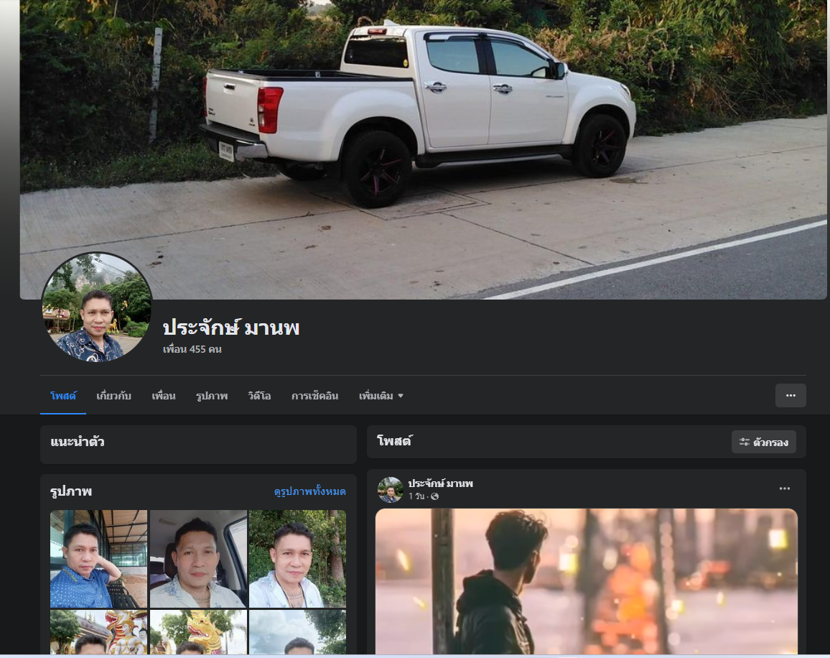Open the post's three-dot options menu

pyautogui.click(x=785, y=488)
